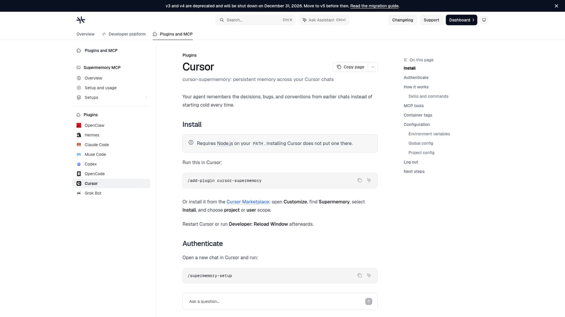Dismiss the deprecation banner with the X

556,6
